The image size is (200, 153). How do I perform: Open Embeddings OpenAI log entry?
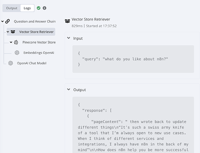(39, 53)
